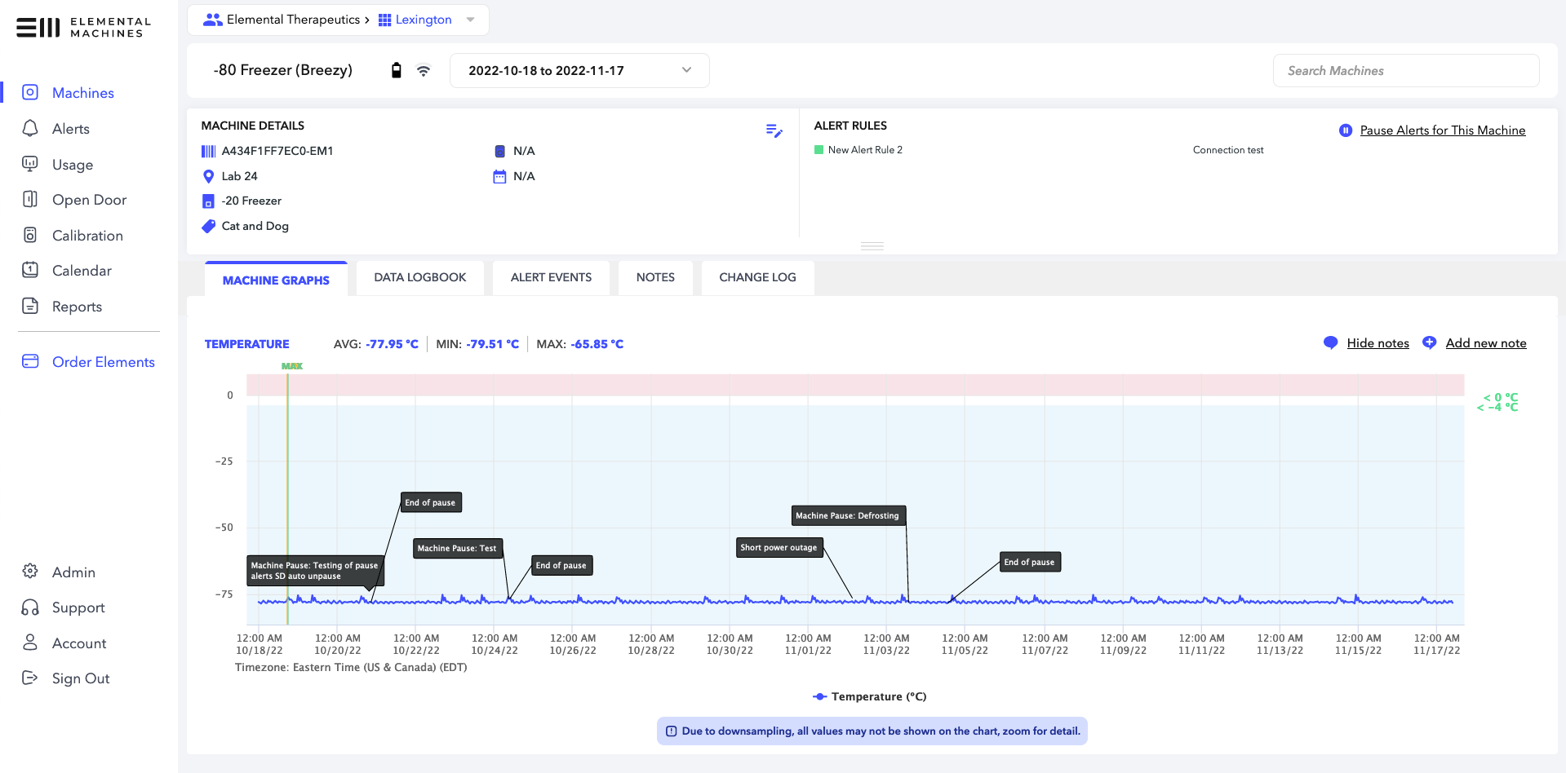Open the Admin section
The width and height of the screenshot is (1566, 773).
[73, 572]
